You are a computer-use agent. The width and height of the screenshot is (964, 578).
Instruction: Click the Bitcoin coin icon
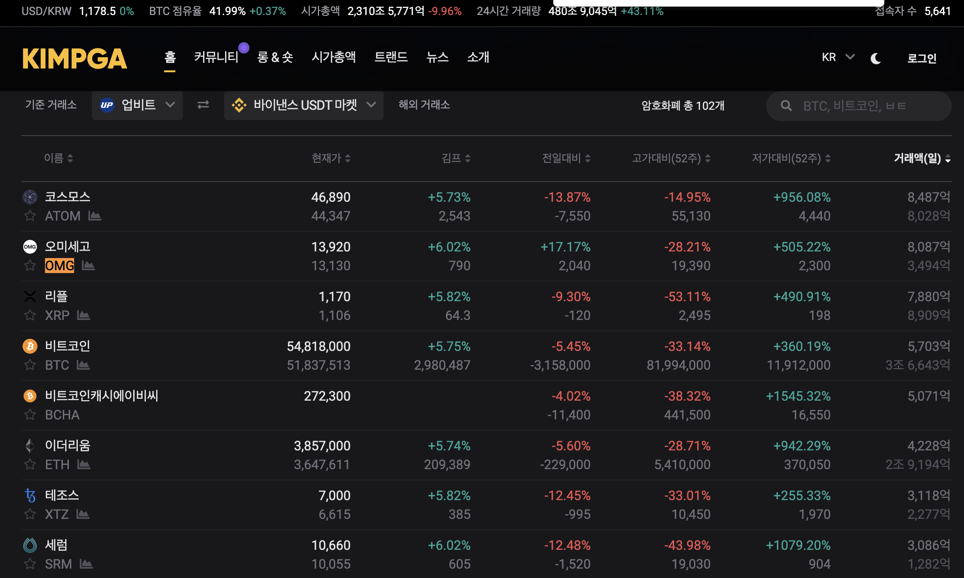coord(30,346)
